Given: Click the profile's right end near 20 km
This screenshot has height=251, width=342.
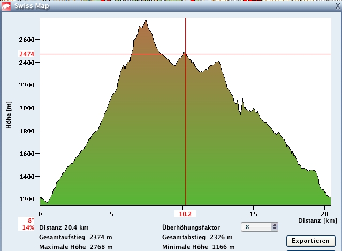Looking at the screenshot, I should click(328, 195).
